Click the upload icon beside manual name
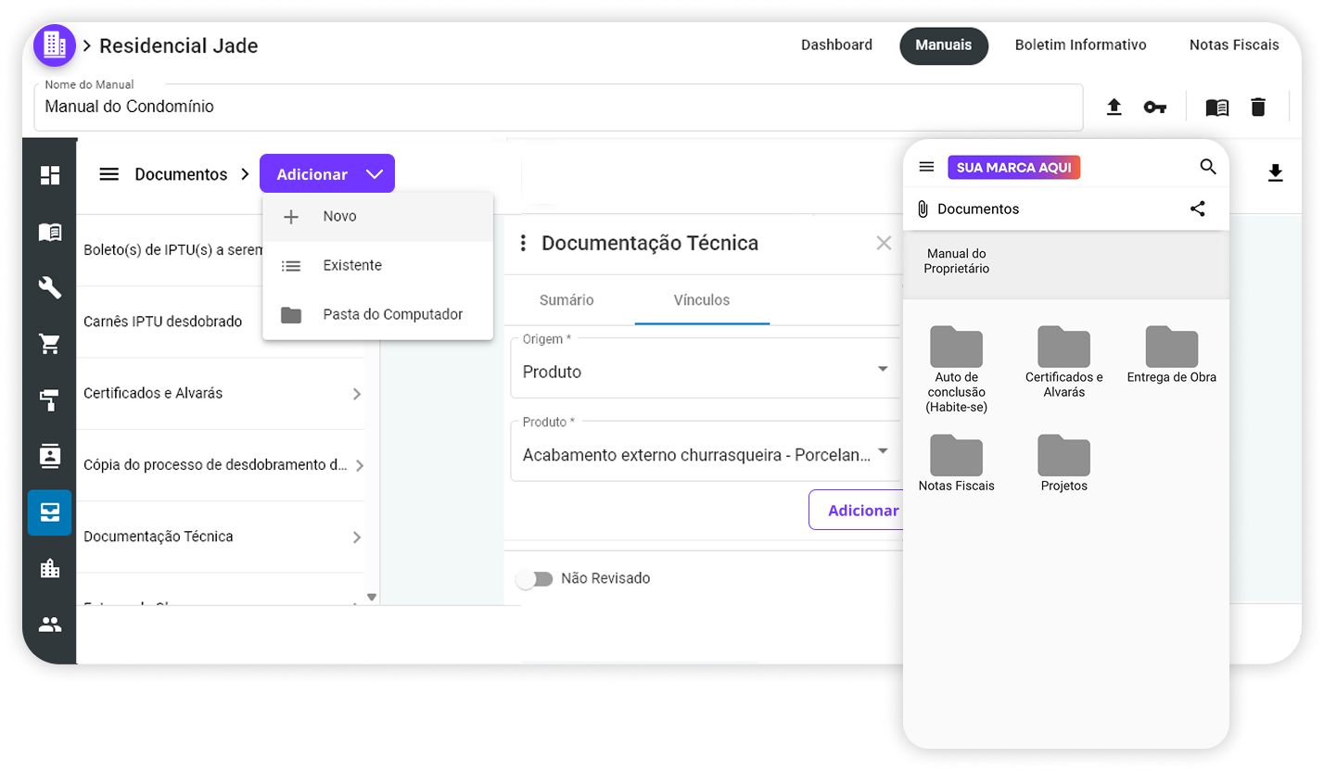This screenshot has height=771, width=1324. pyautogui.click(x=1114, y=107)
